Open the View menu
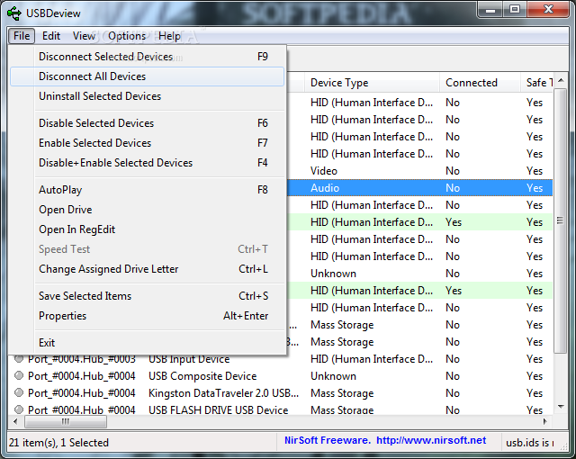576x459 pixels. 84,36
